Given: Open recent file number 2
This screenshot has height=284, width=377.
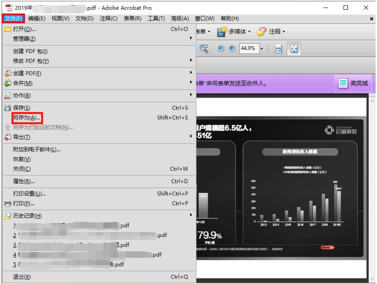Looking at the screenshot, I should [x=99, y=235].
